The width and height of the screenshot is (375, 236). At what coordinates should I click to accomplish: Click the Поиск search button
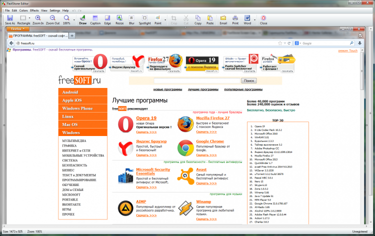click(x=248, y=81)
